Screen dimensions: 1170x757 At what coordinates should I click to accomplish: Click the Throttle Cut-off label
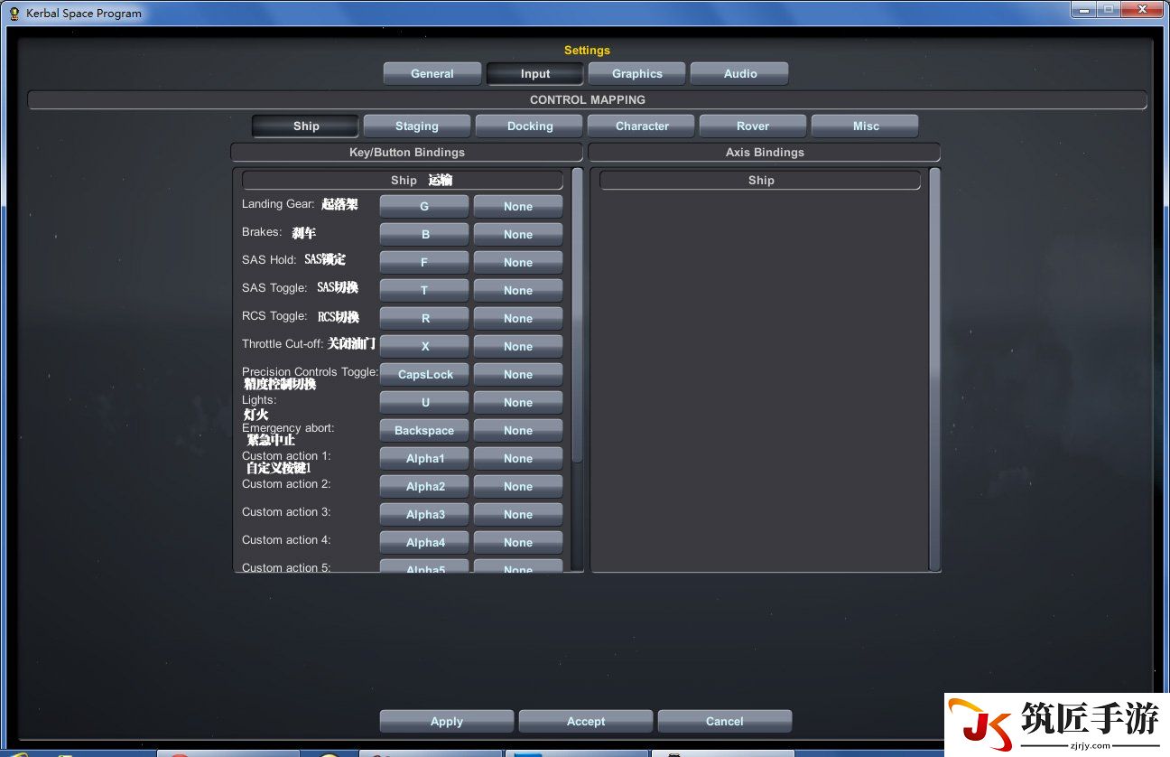pos(283,344)
